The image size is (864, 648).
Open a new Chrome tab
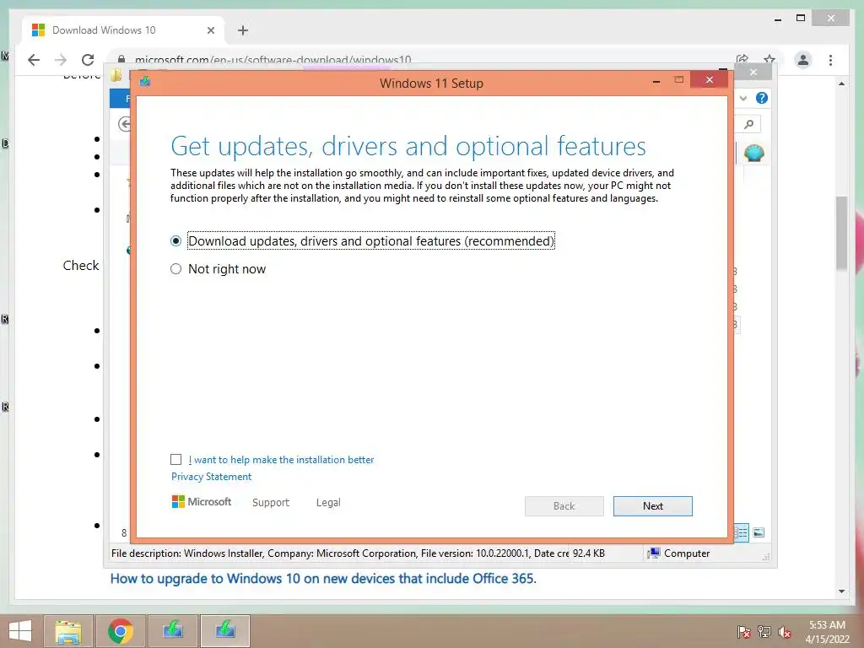[x=243, y=30]
